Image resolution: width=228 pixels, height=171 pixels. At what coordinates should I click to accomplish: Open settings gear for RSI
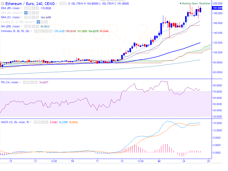(x=28, y=82)
